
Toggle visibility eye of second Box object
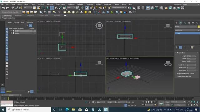11,33
